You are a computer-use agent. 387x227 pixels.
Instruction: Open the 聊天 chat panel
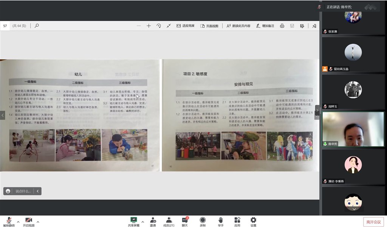pos(185,222)
